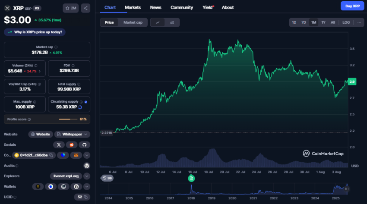
Task: Open Vol/Mkt Cap info icon
Action: coord(39,84)
